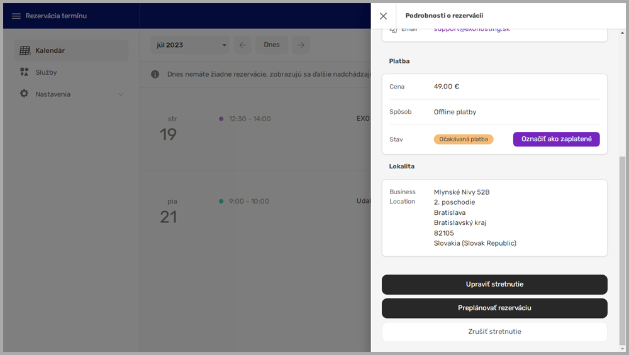629x355 pixels.
Task: Open the hamburger menu icon
Action: pyautogui.click(x=16, y=16)
